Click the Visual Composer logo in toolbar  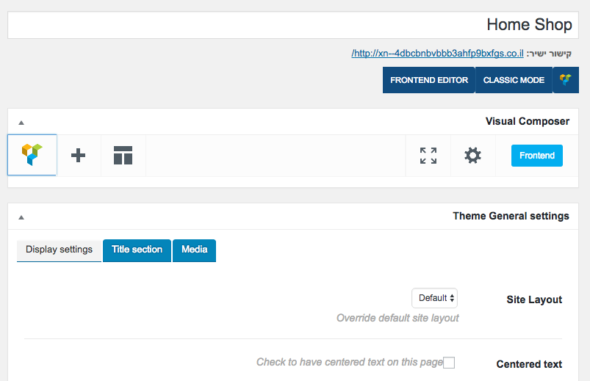pos(32,155)
